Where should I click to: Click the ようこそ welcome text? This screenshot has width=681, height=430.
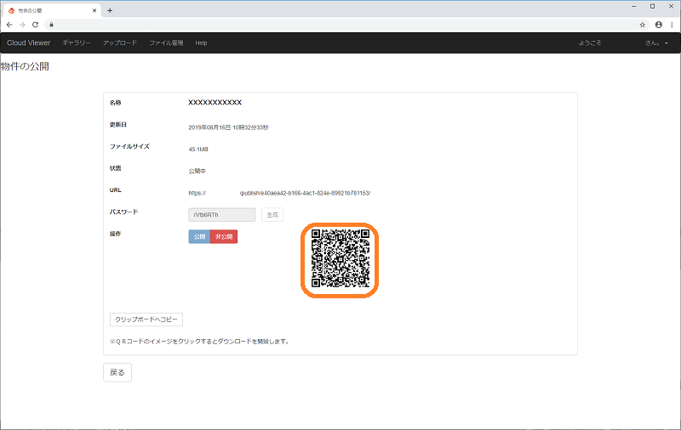tap(590, 42)
